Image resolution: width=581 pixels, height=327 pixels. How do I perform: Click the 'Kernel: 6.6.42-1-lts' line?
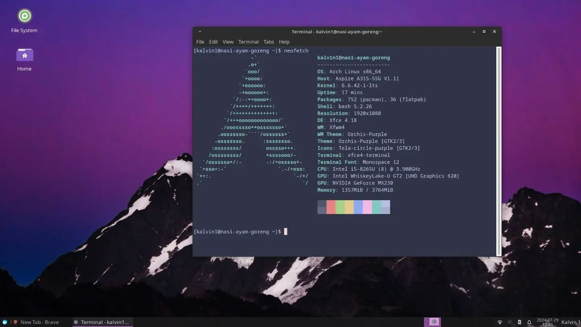348,86
